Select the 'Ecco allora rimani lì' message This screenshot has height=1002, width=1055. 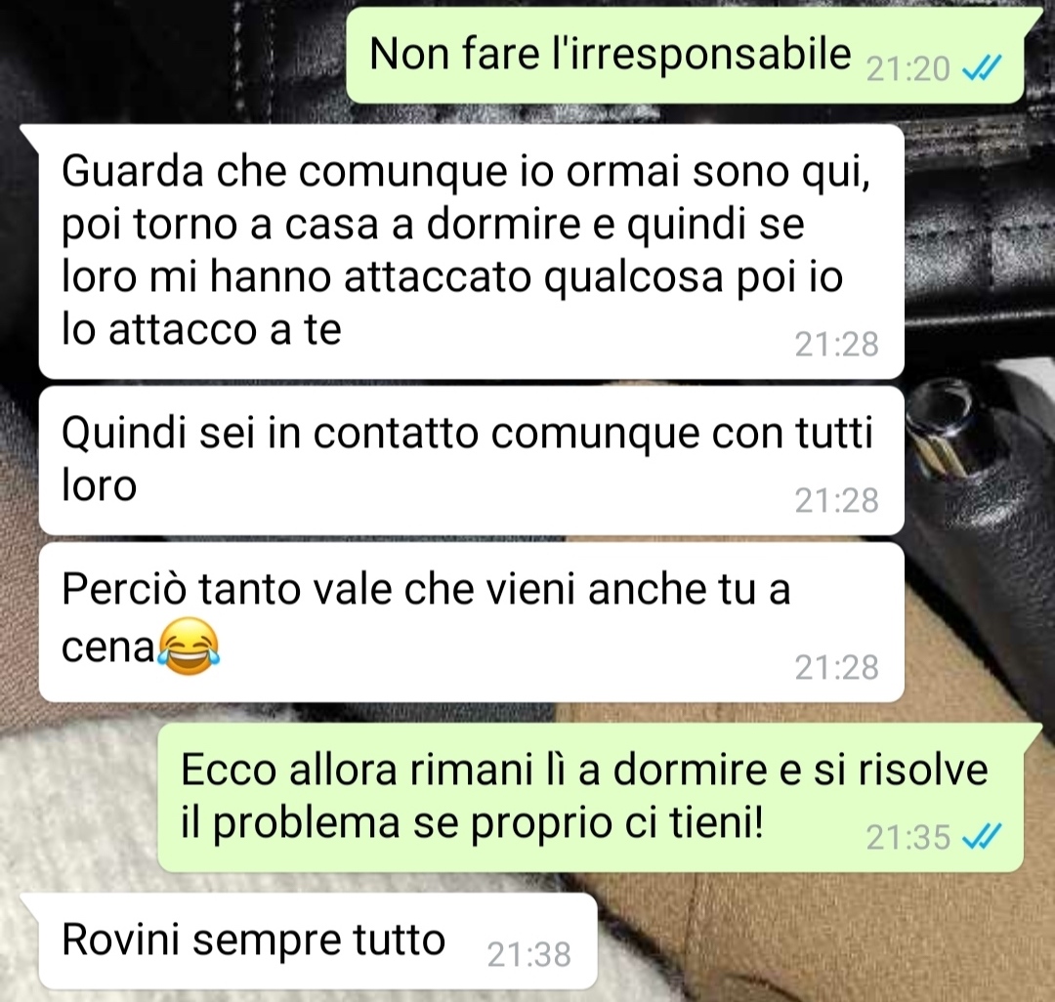tap(590, 798)
